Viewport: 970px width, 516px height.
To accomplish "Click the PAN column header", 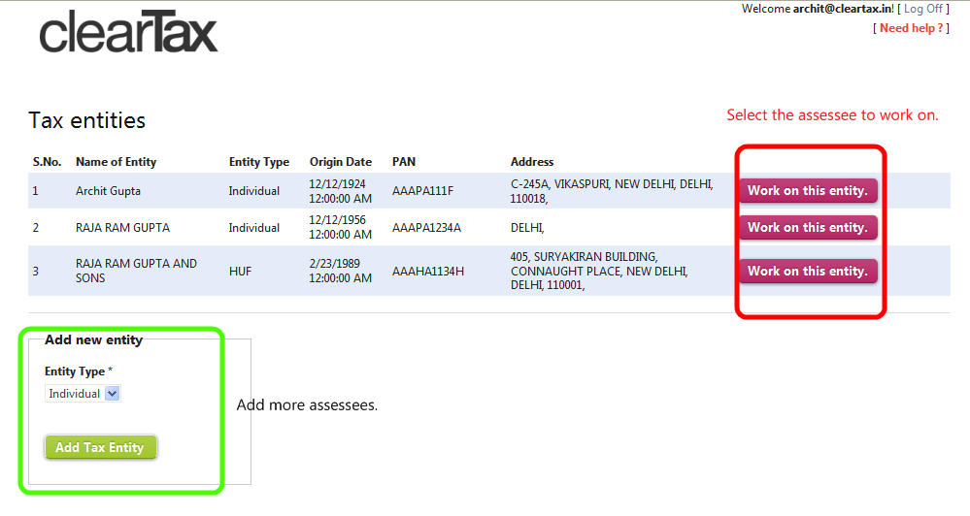I will tap(404, 162).
